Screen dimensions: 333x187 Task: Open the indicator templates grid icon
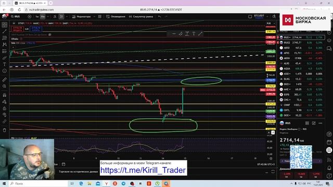[x=100, y=17]
